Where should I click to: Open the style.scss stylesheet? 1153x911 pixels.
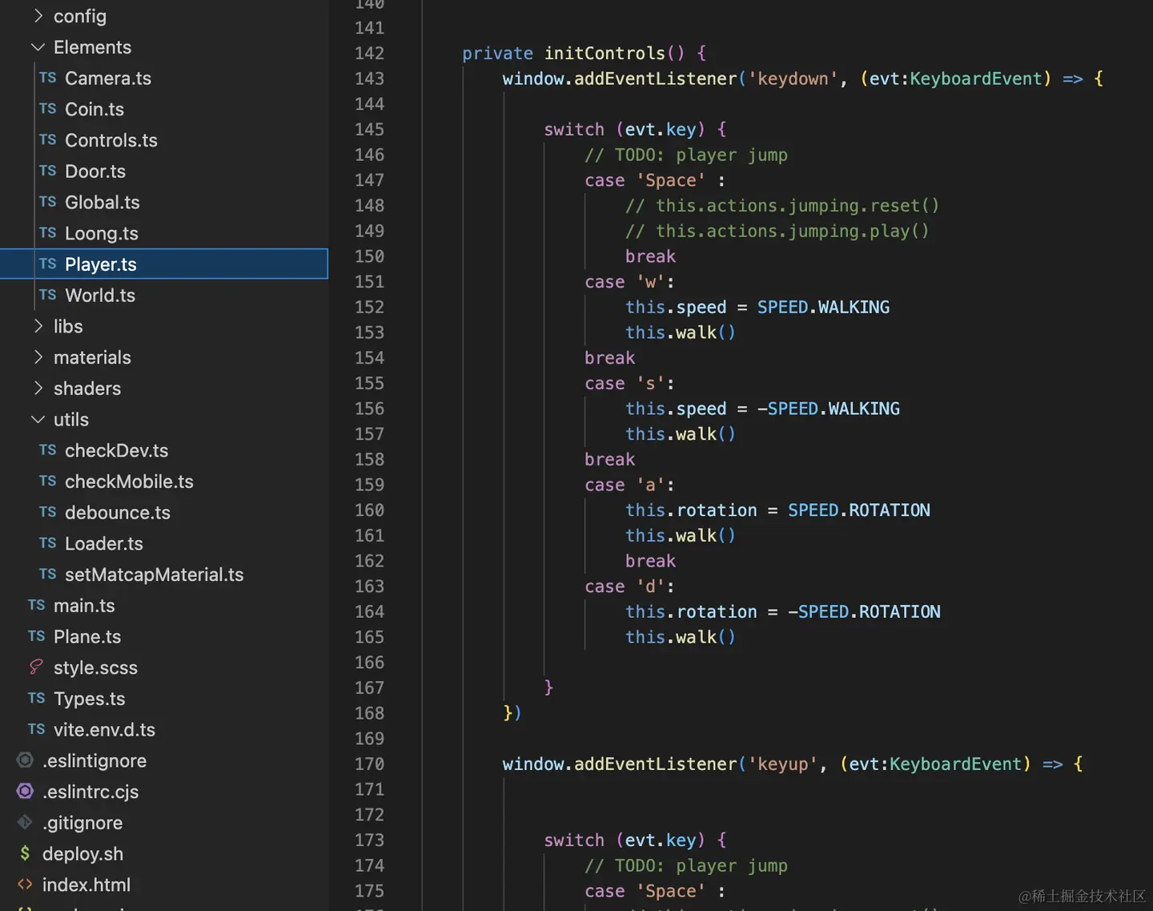pyautogui.click(x=95, y=668)
